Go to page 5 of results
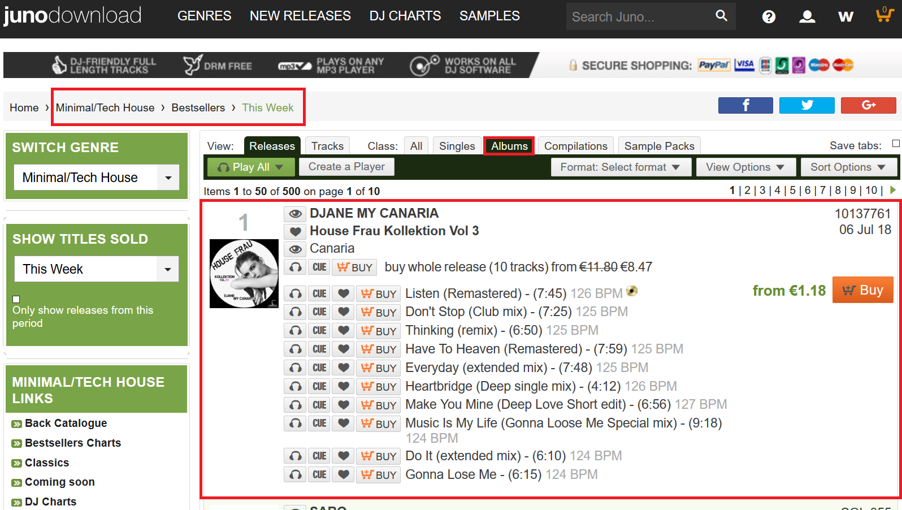902x510 pixels. (792, 191)
